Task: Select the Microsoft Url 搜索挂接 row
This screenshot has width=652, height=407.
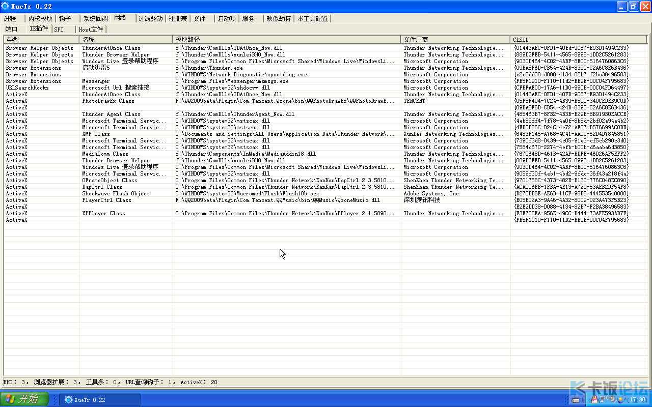Action: coord(325,88)
